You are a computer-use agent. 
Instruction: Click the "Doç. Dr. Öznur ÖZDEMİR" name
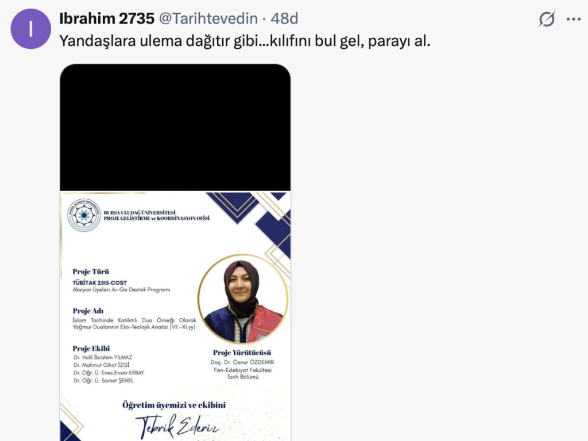tap(242, 362)
